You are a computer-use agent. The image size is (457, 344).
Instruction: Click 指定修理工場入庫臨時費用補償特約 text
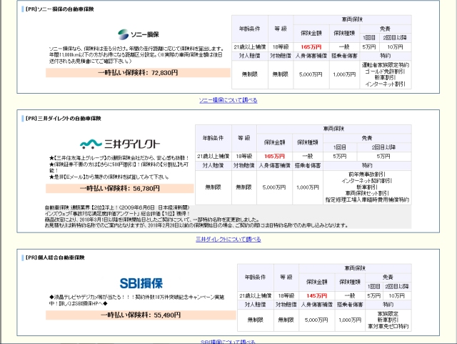click(x=367, y=200)
